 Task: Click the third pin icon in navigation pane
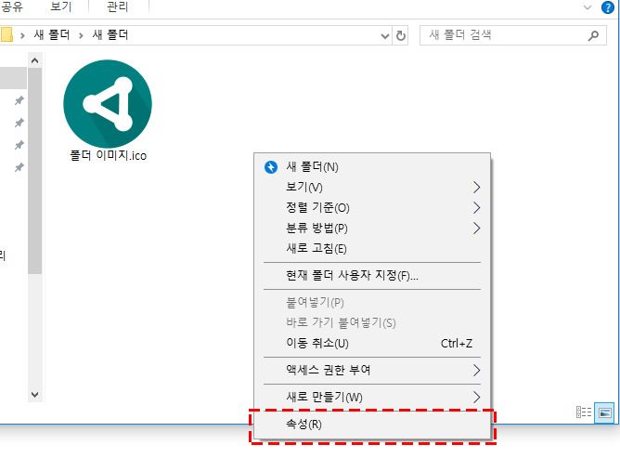19,145
